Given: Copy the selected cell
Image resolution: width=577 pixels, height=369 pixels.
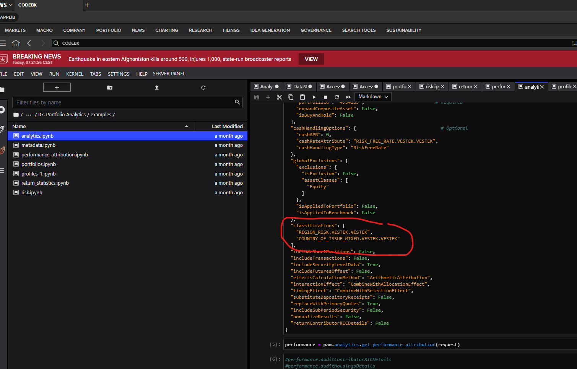Looking at the screenshot, I should point(291,97).
